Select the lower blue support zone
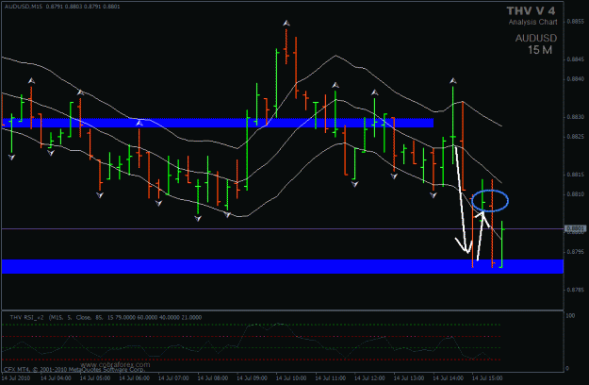This screenshot has height=385, width=589. click(283, 266)
